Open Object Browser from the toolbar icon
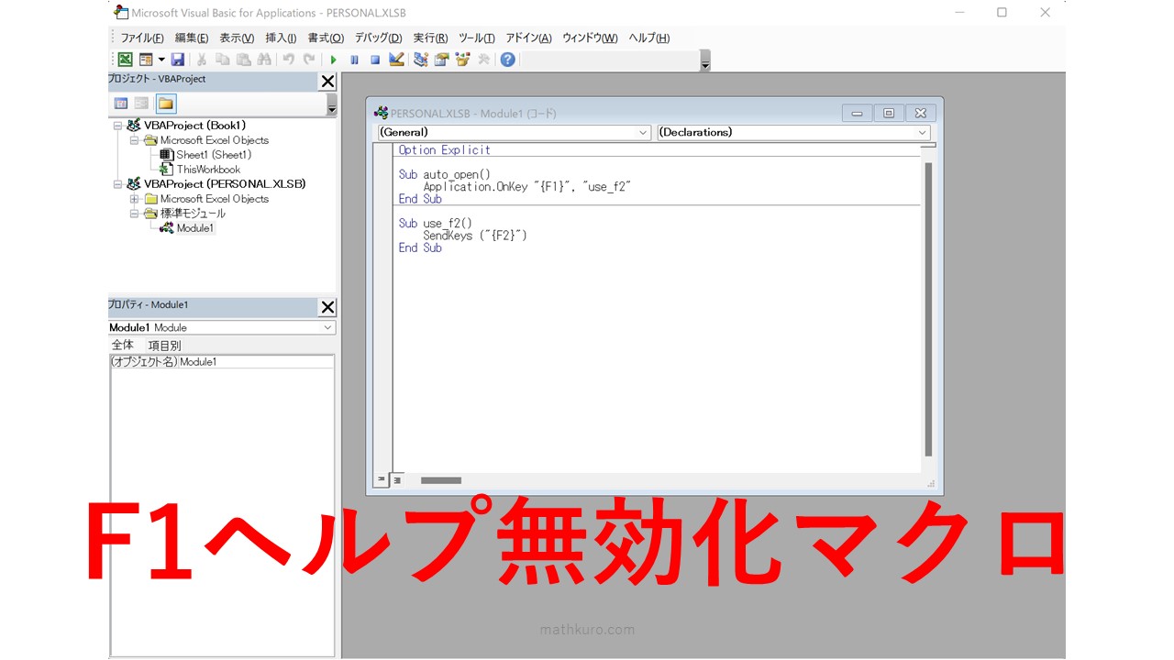 click(462, 60)
